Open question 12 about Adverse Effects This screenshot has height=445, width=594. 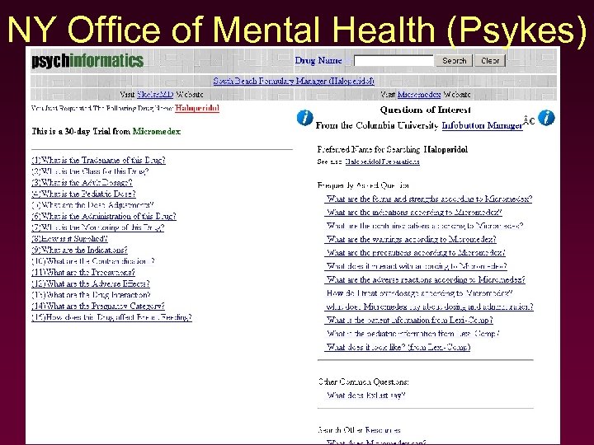91,283
